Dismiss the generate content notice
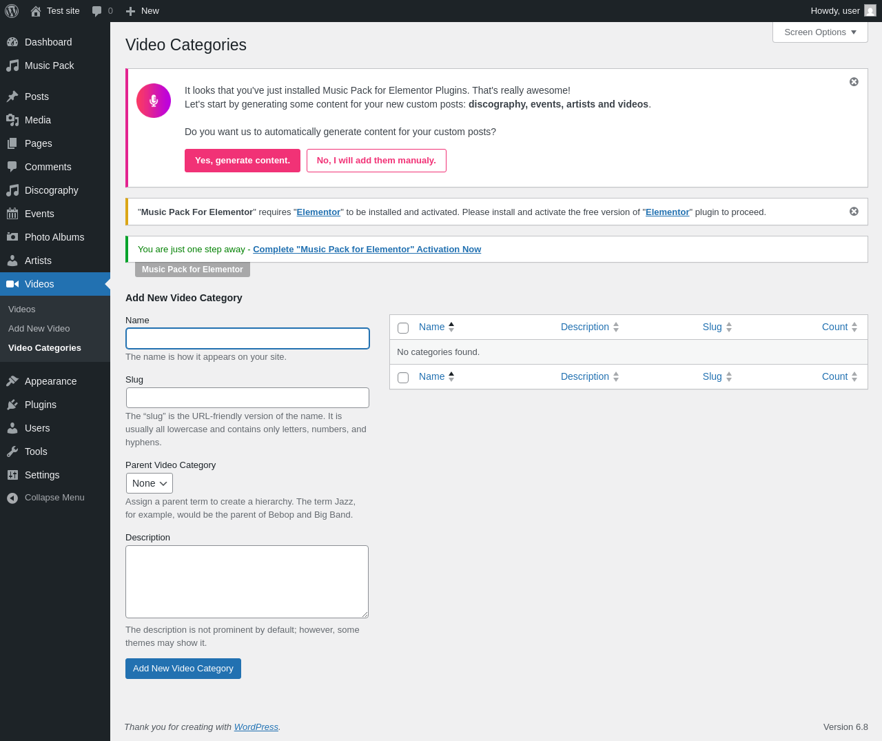 pos(854,81)
